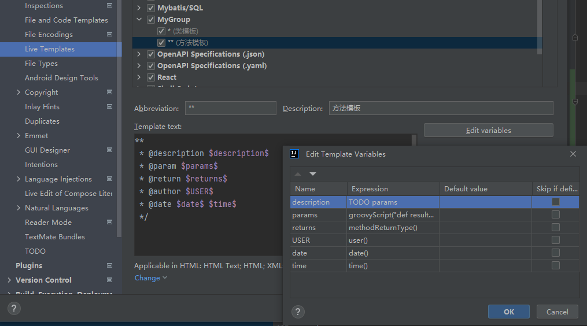Click project-level icon beside Copyright
This screenshot has height=326, width=587.
[x=109, y=92]
